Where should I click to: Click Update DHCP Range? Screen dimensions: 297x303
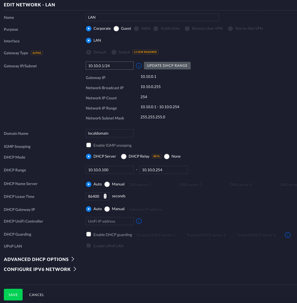[167, 66]
